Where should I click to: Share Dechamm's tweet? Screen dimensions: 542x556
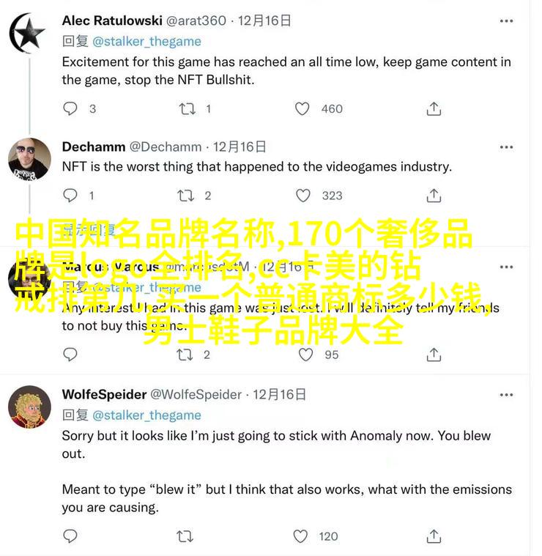[434, 196]
